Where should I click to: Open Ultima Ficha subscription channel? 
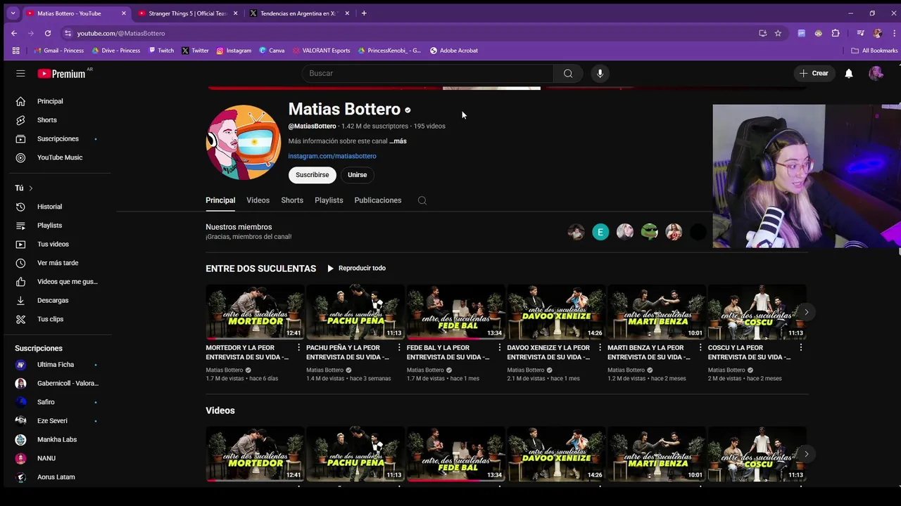point(56,365)
